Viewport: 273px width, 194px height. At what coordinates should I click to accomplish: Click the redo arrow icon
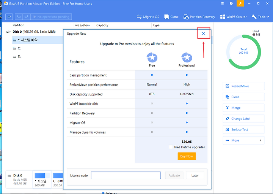tap(27, 17)
